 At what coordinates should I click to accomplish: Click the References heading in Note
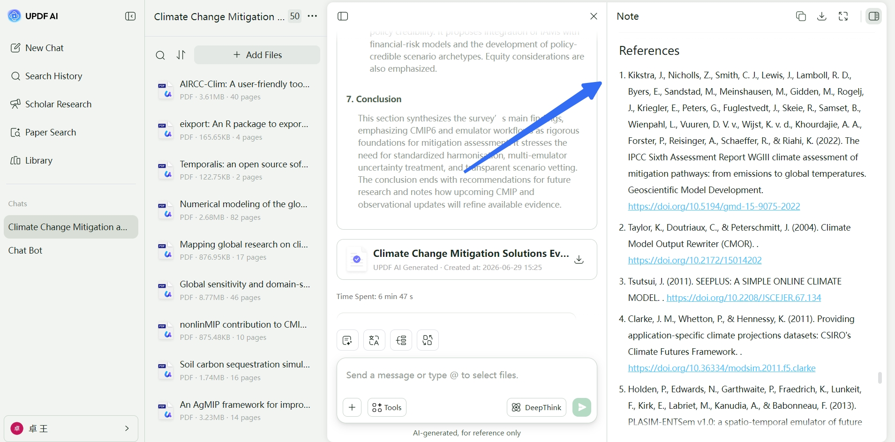point(649,51)
